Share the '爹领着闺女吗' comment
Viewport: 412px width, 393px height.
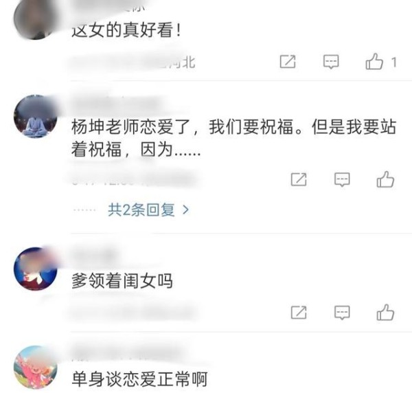[x=299, y=313]
